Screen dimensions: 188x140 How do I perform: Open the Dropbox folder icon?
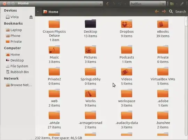tap(127, 24)
